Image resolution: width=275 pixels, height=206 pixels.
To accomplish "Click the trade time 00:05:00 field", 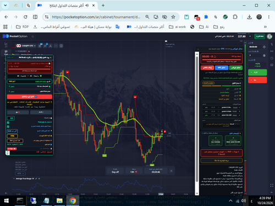I will 255,47.
